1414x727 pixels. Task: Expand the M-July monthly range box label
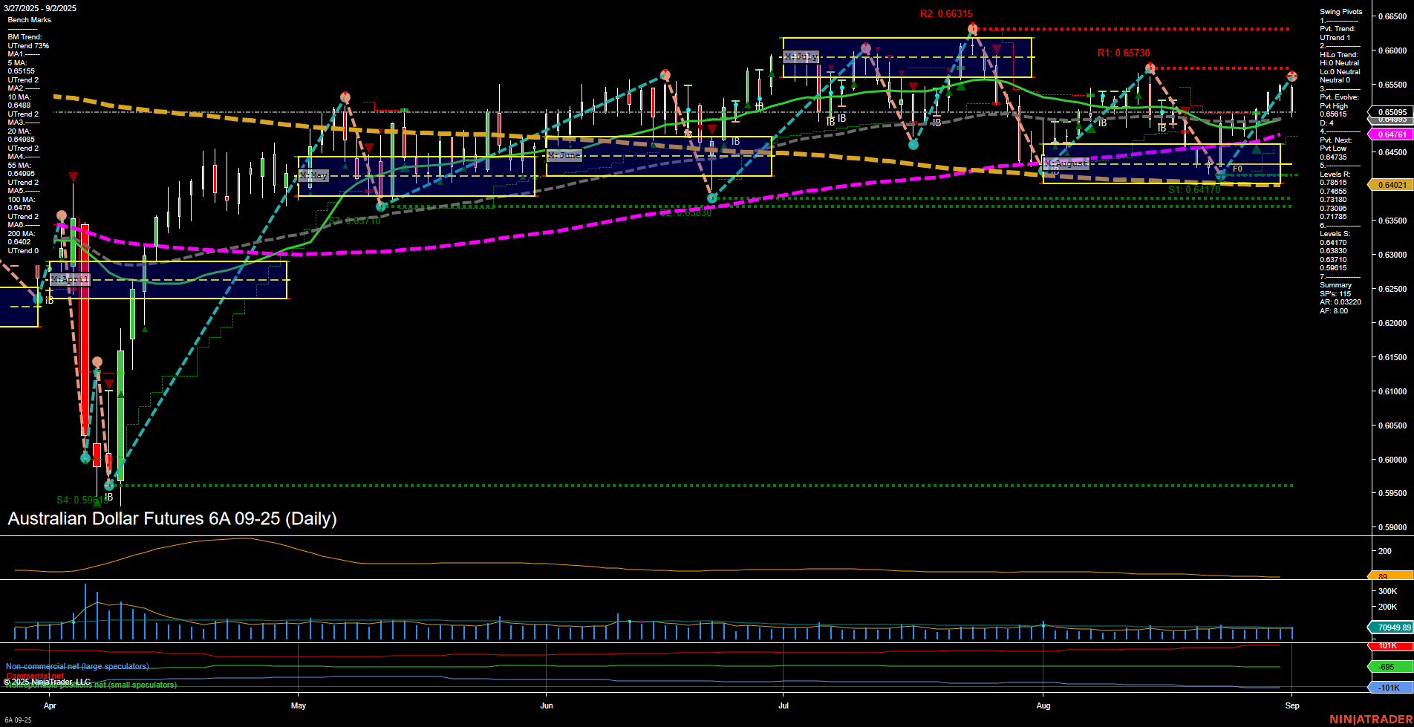(803, 55)
